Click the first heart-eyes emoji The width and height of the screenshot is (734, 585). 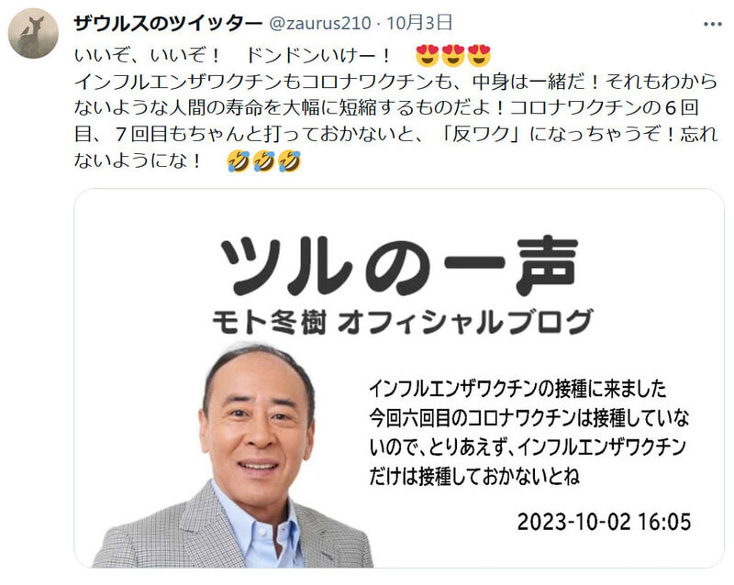pos(428,56)
